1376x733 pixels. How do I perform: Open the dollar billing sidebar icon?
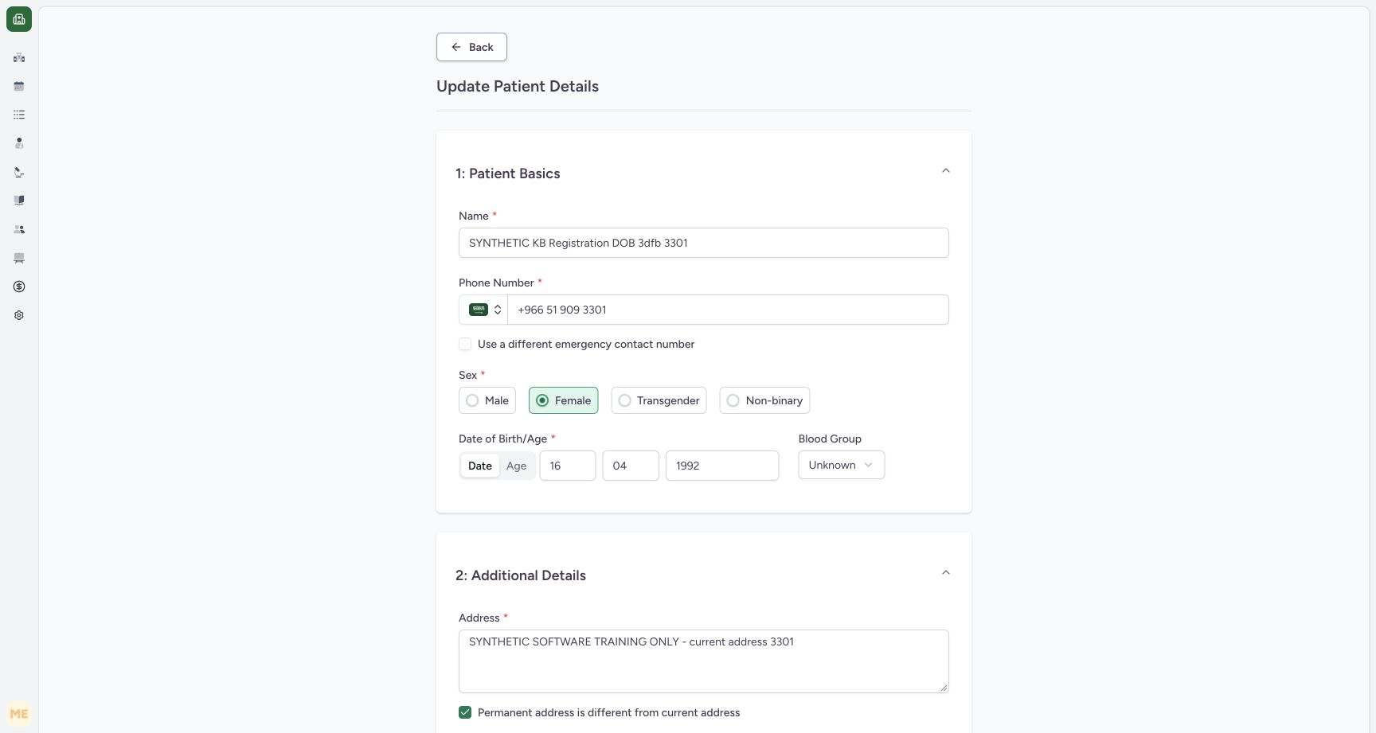19,287
